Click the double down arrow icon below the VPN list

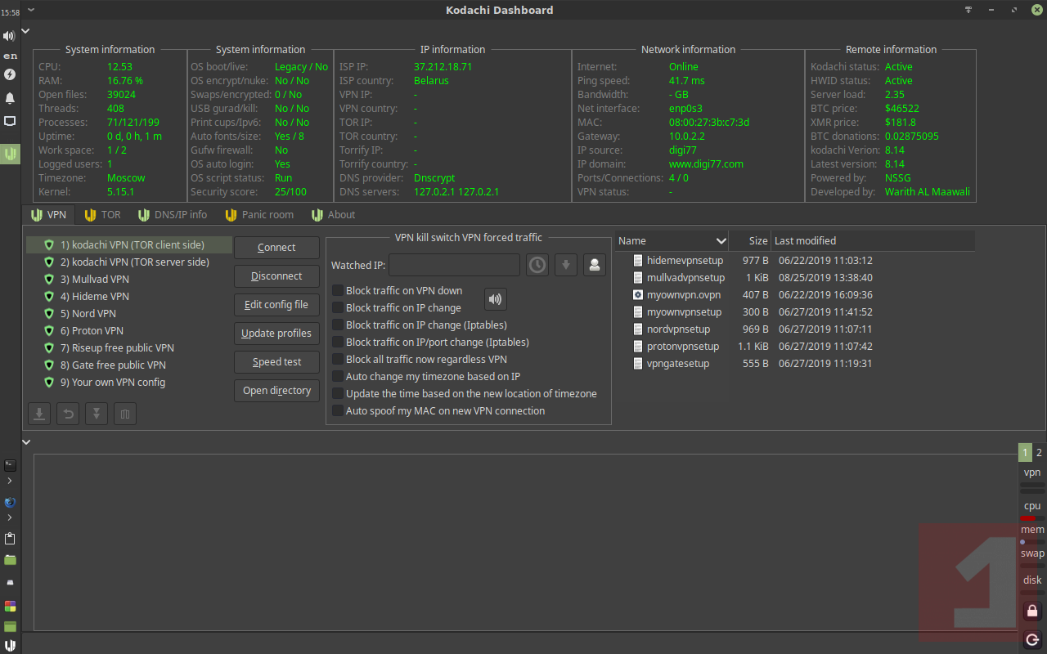coord(97,414)
